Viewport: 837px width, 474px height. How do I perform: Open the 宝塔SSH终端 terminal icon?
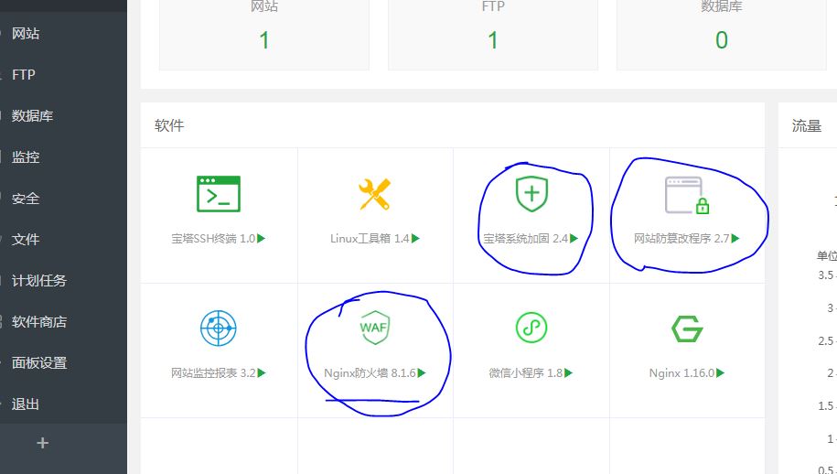219,194
